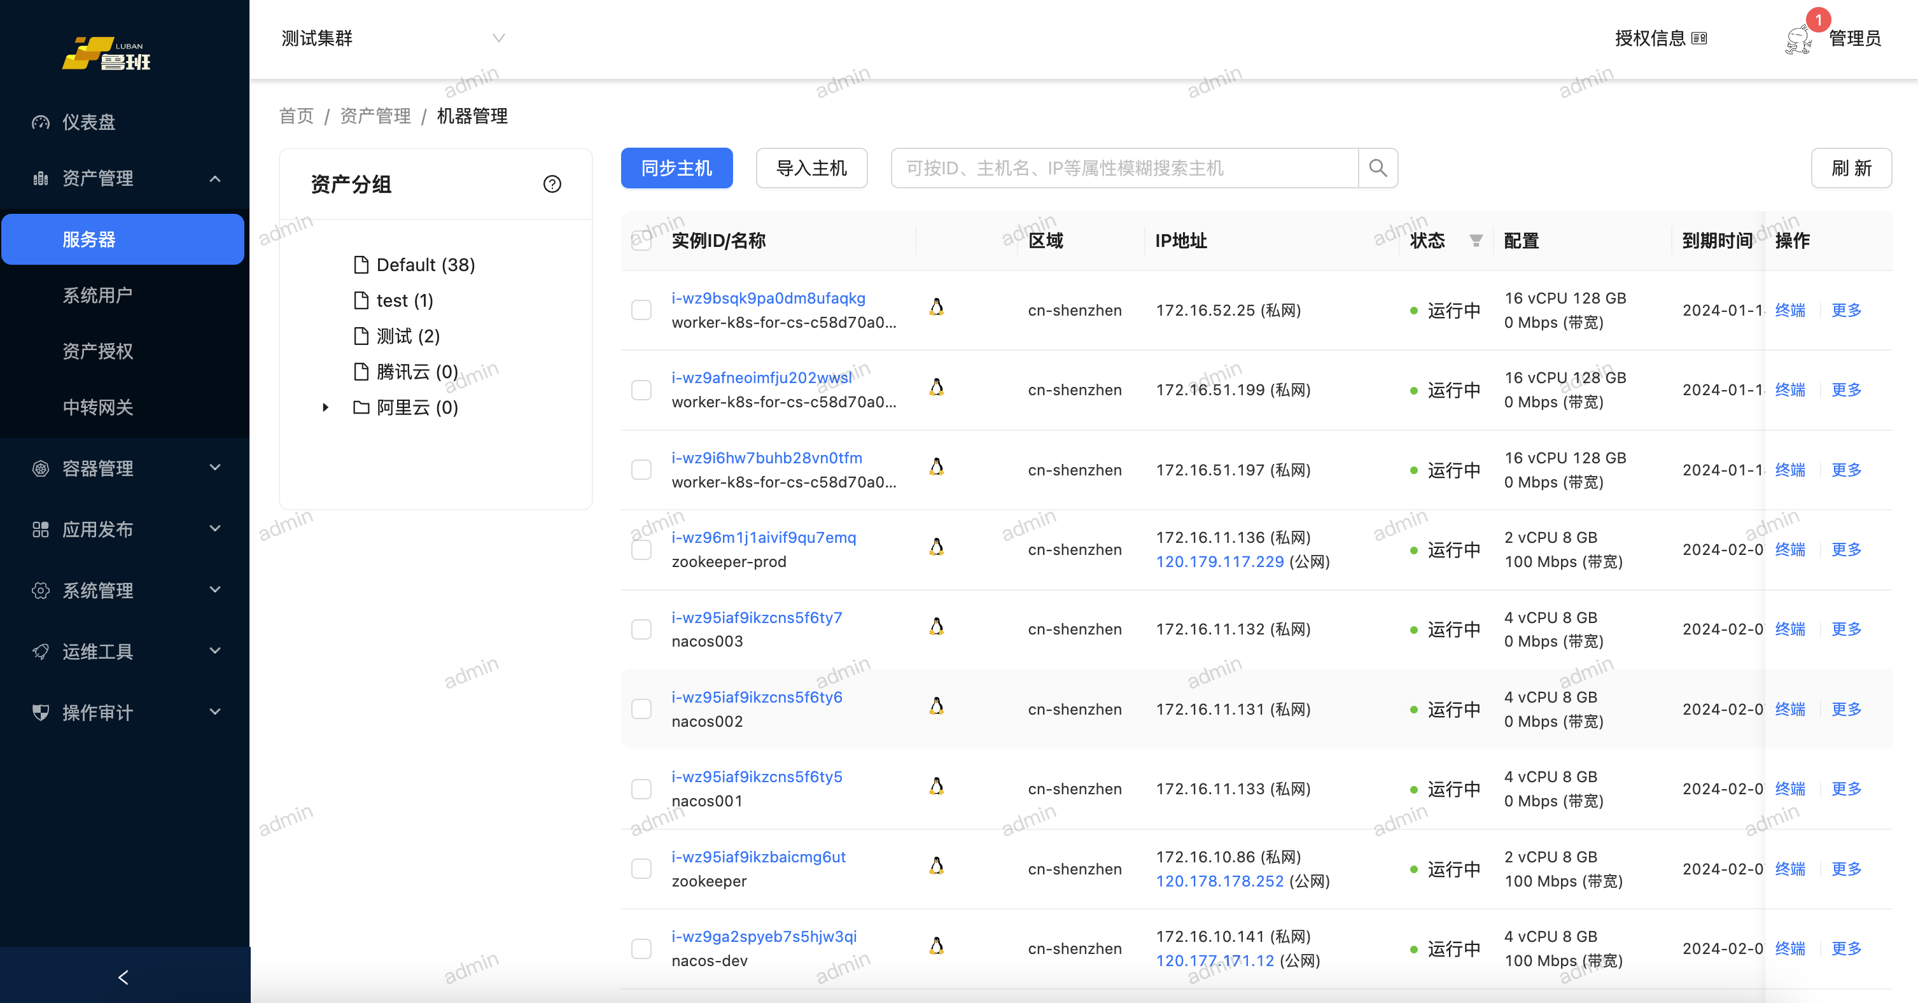Screen dimensions: 1918x1003
Task: Check the row for nacos003
Action: (x=641, y=629)
